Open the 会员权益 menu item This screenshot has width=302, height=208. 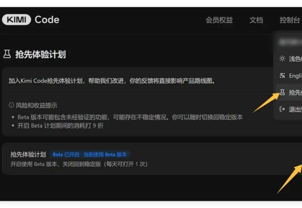coord(220,20)
